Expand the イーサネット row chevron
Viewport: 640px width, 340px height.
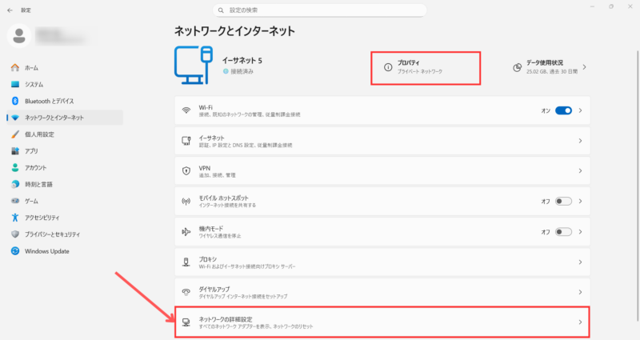click(x=579, y=141)
